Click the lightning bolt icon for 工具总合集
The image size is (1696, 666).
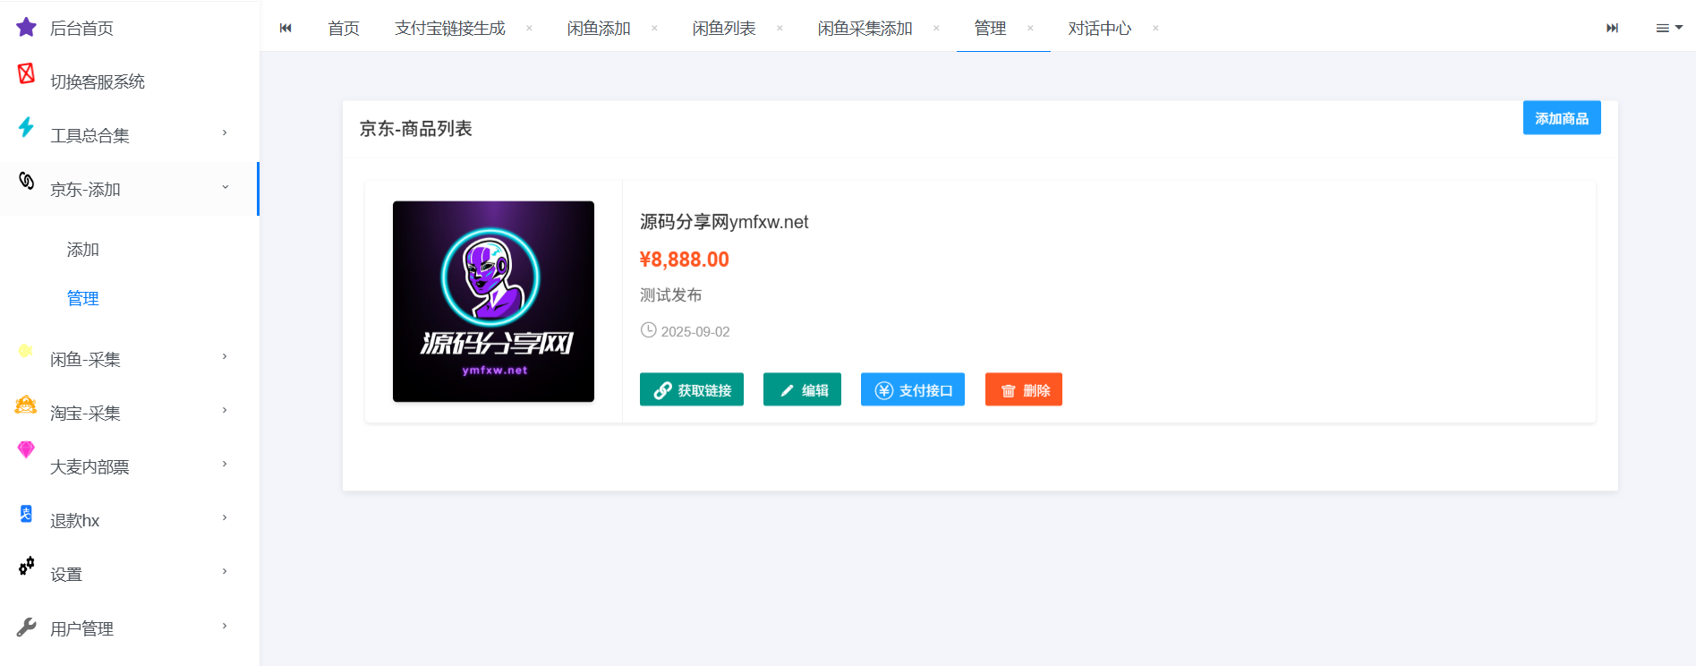26,127
